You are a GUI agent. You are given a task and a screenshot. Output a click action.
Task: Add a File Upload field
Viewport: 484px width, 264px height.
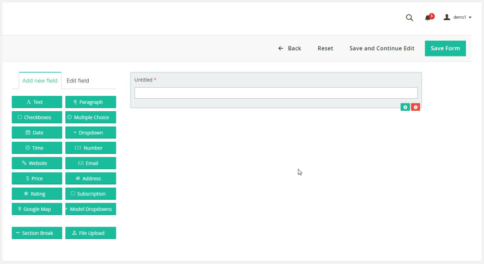tap(91, 233)
